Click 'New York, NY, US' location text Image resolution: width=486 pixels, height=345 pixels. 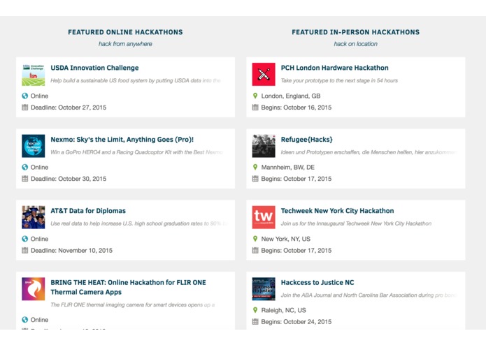pyautogui.click(x=286, y=239)
